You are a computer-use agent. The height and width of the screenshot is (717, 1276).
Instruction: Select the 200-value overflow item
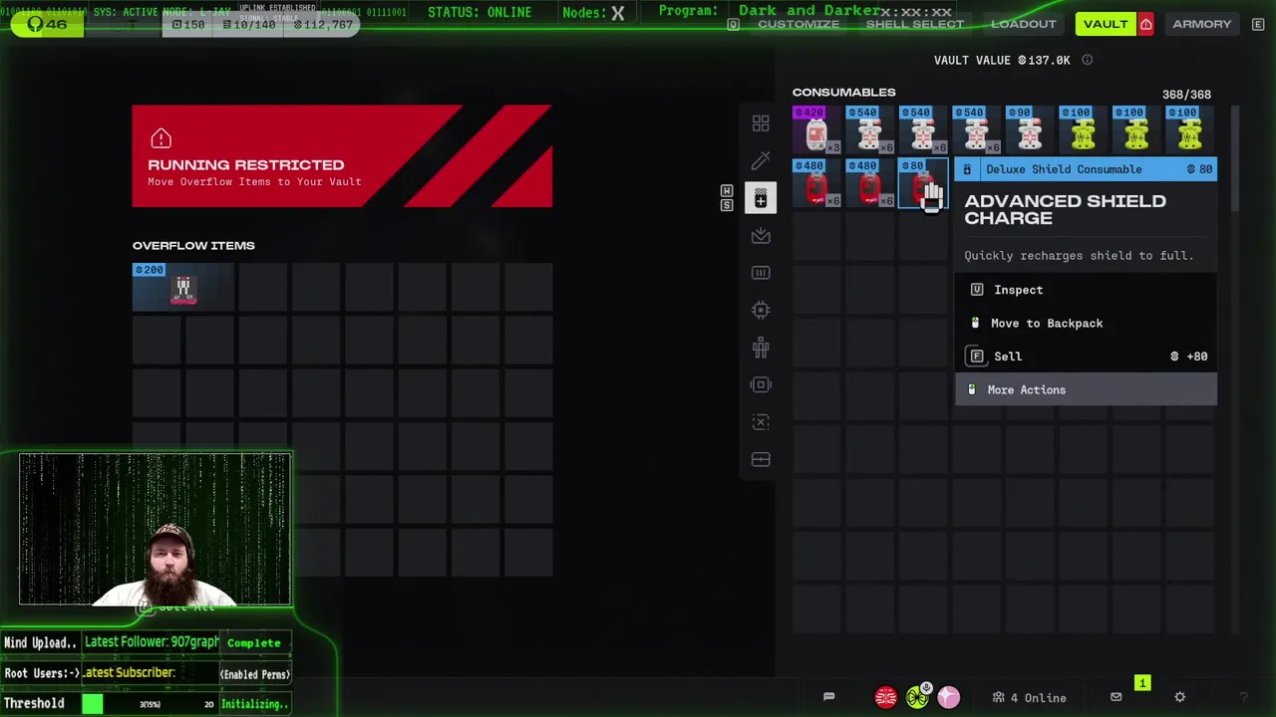tap(182, 287)
